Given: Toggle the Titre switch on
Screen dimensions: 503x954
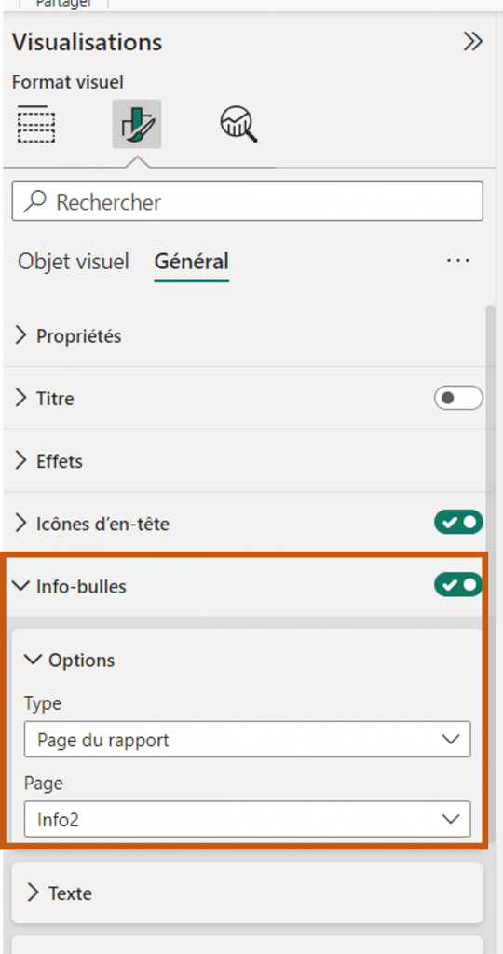Looking at the screenshot, I should point(458,399).
